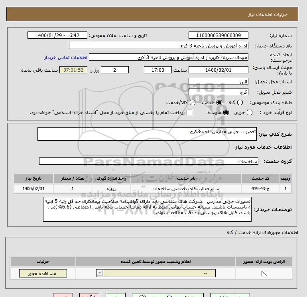The height and width of the screenshot is (297, 307).
Task: Click the 'اطلاعات خدمات مورد نیاز' section heading
Action: pos(263,147)
